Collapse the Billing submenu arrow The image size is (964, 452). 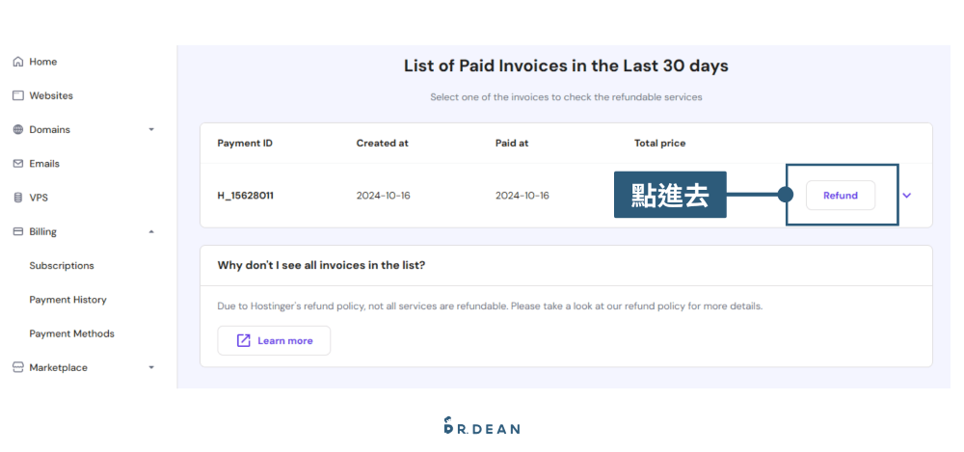point(151,231)
